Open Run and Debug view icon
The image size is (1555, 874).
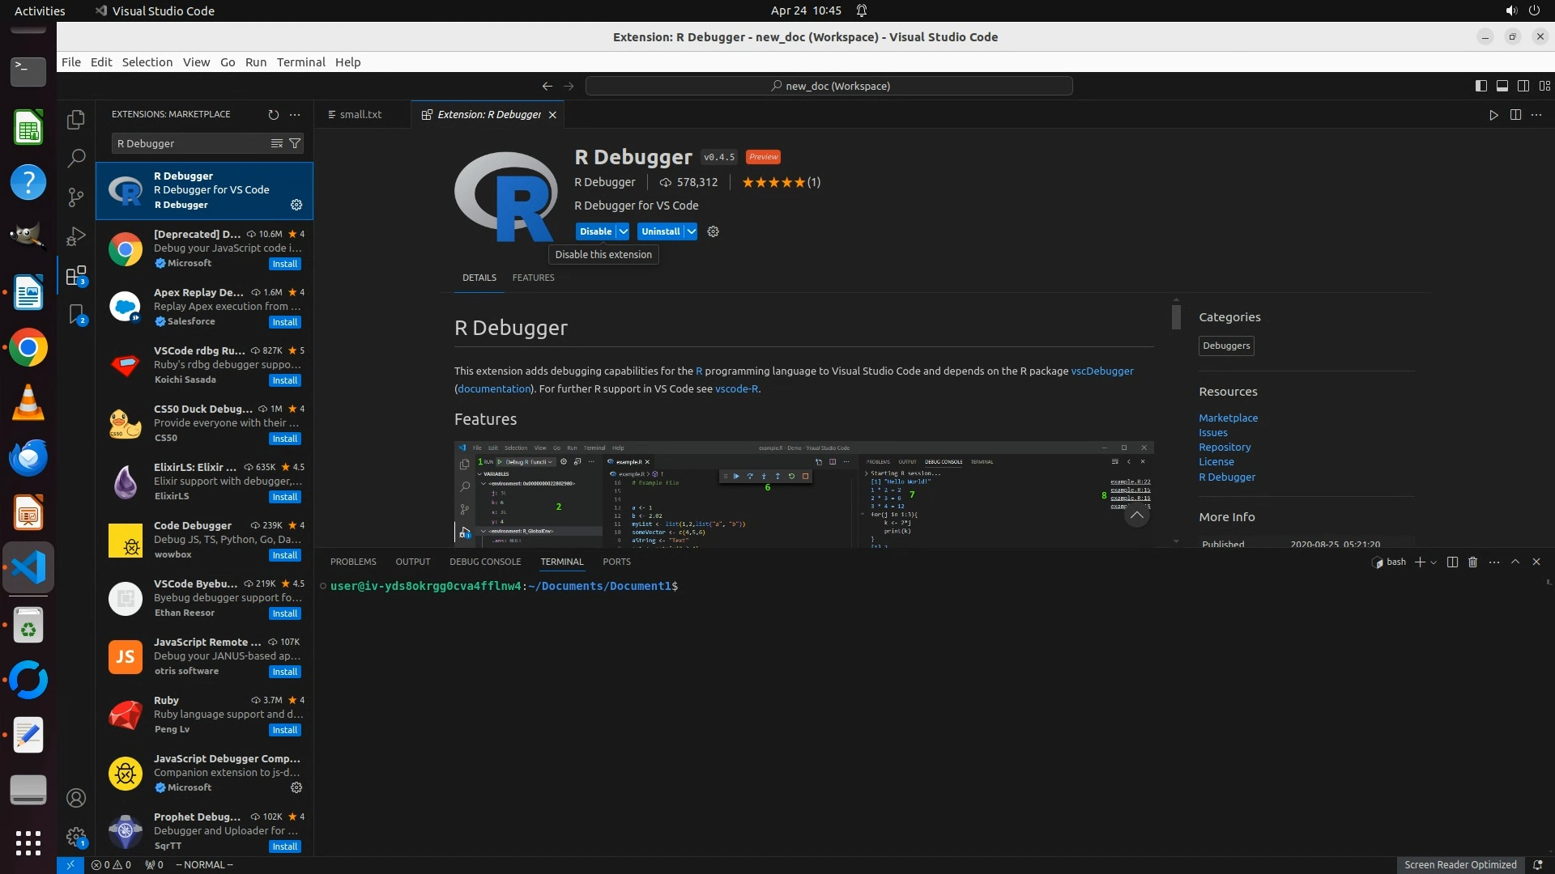(x=76, y=236)
